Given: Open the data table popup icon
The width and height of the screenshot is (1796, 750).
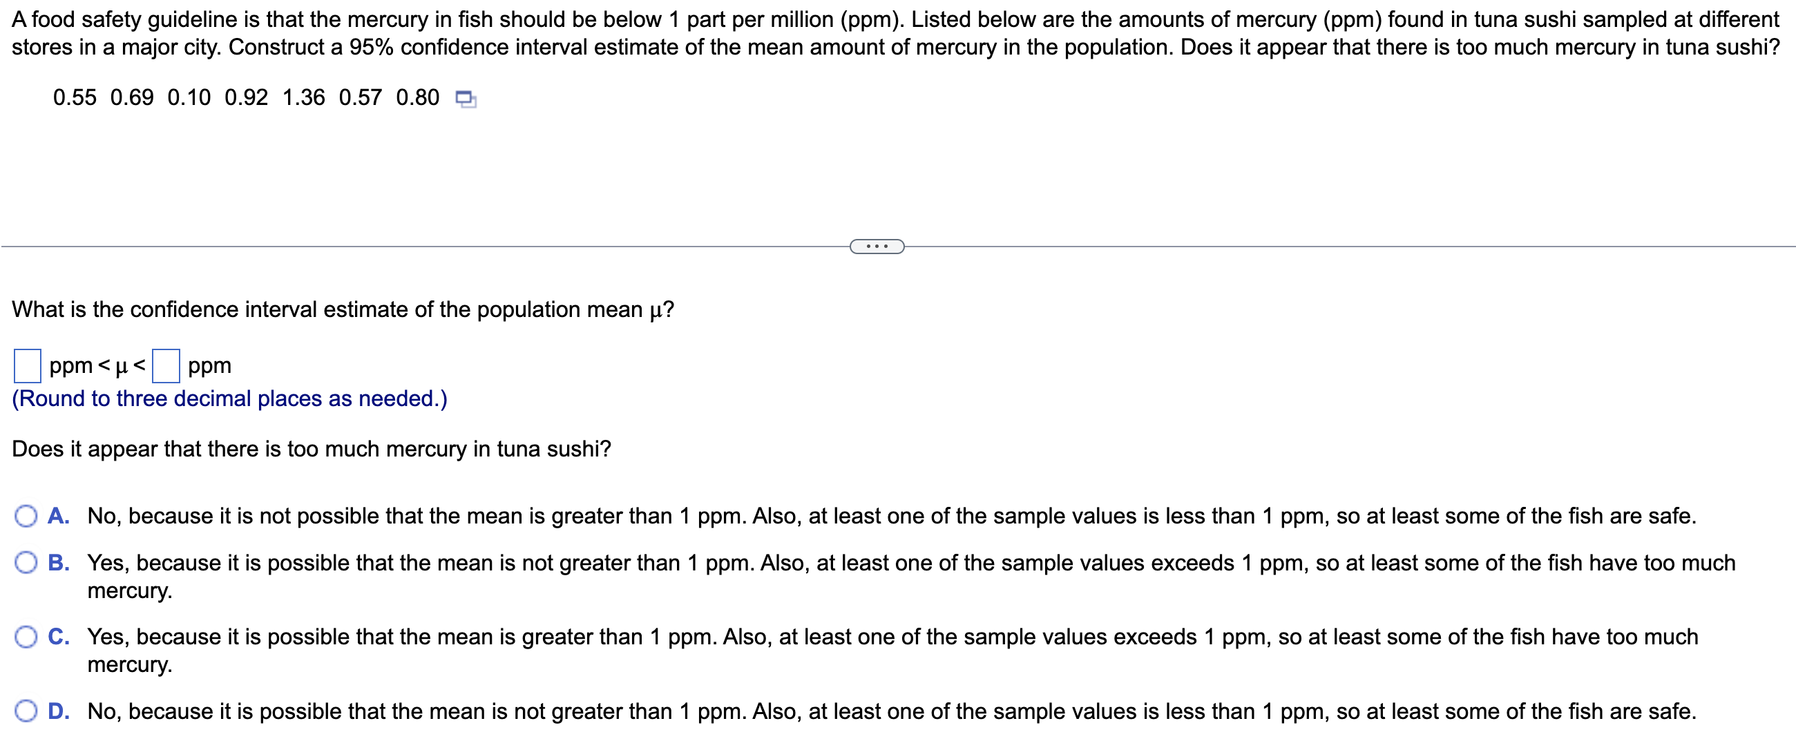Looking at the screenshot, I should [x=466, y=99].
